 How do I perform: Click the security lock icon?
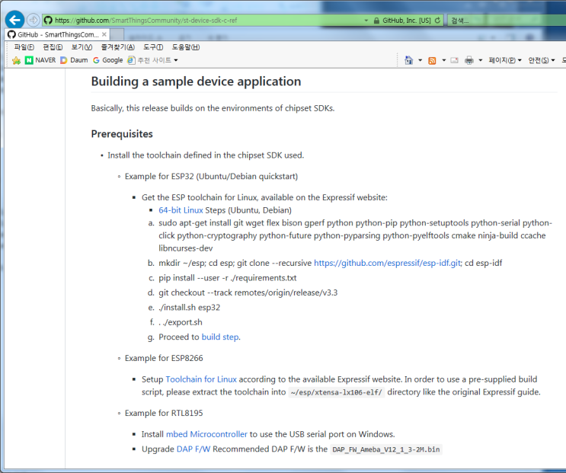376,21
